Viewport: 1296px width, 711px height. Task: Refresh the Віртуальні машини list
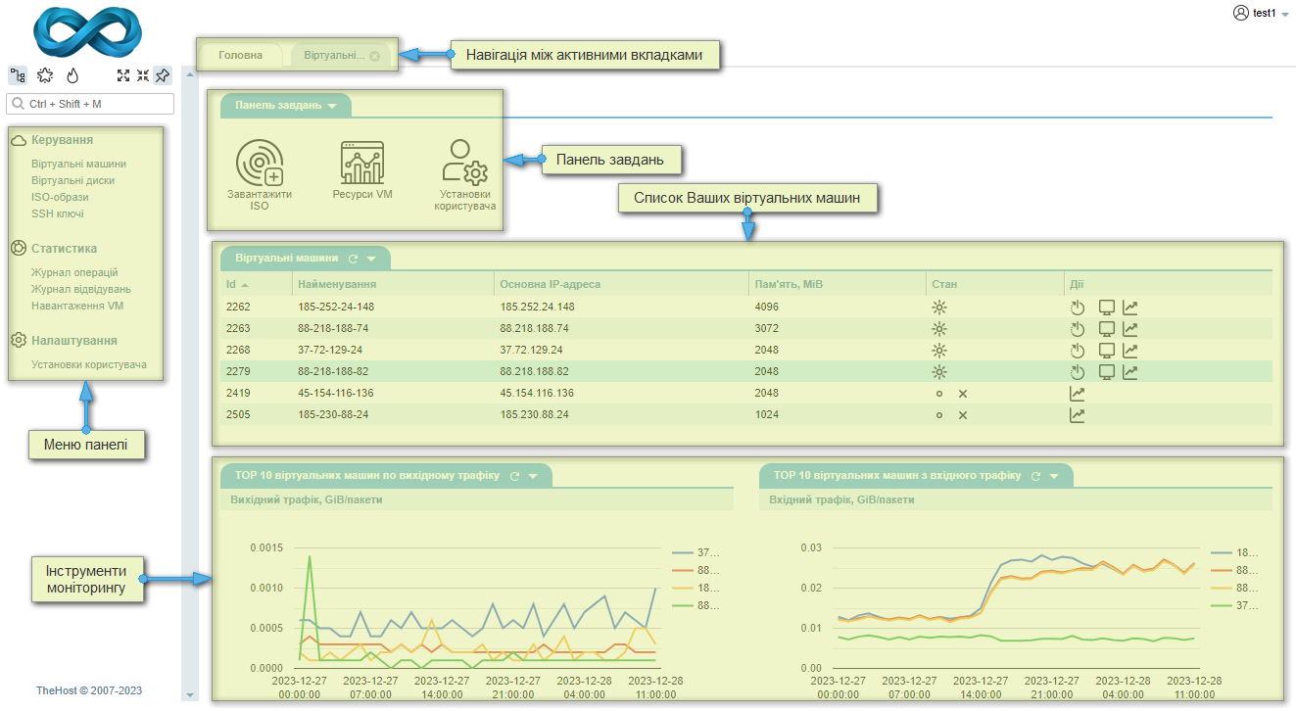[x=355, y=259]
